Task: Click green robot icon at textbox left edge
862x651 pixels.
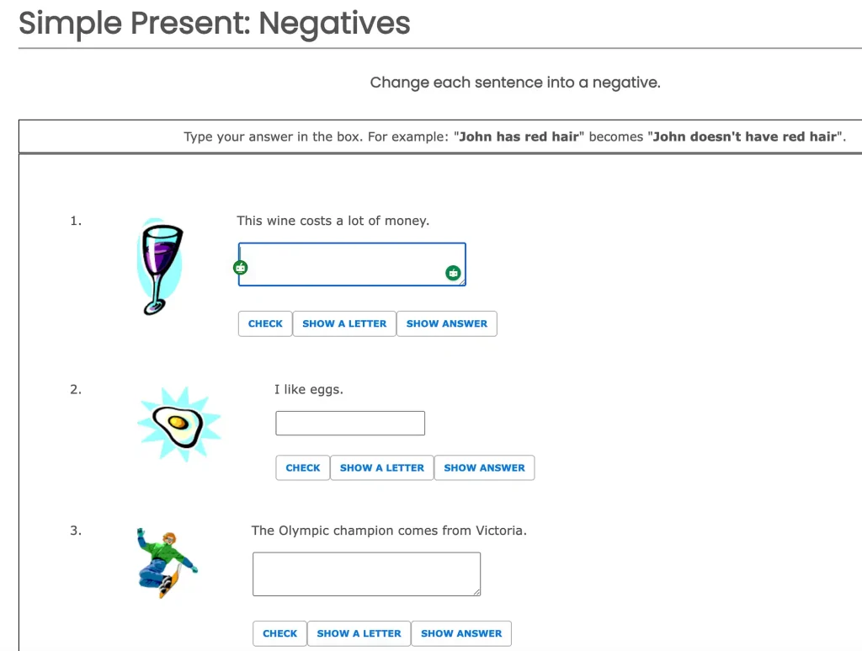Action: (x=241, y=268)
